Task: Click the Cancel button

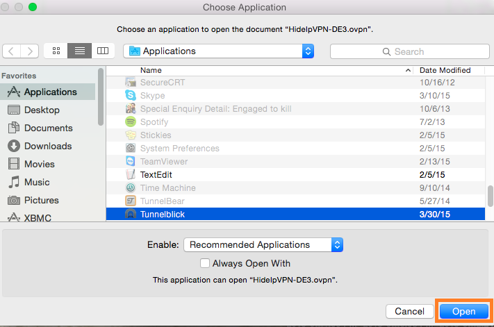Action: point(409,311)
